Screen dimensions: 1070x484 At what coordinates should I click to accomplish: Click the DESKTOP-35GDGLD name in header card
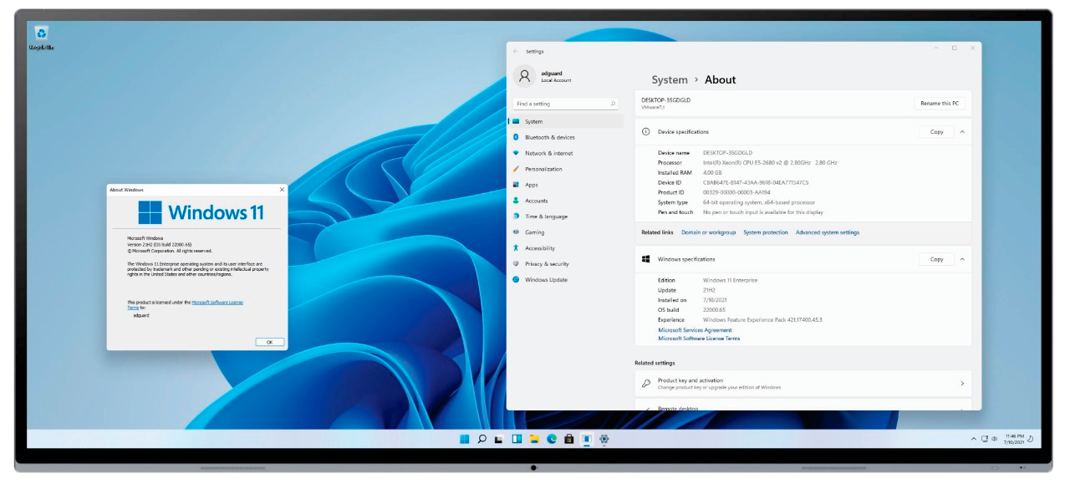click(665, 100)
